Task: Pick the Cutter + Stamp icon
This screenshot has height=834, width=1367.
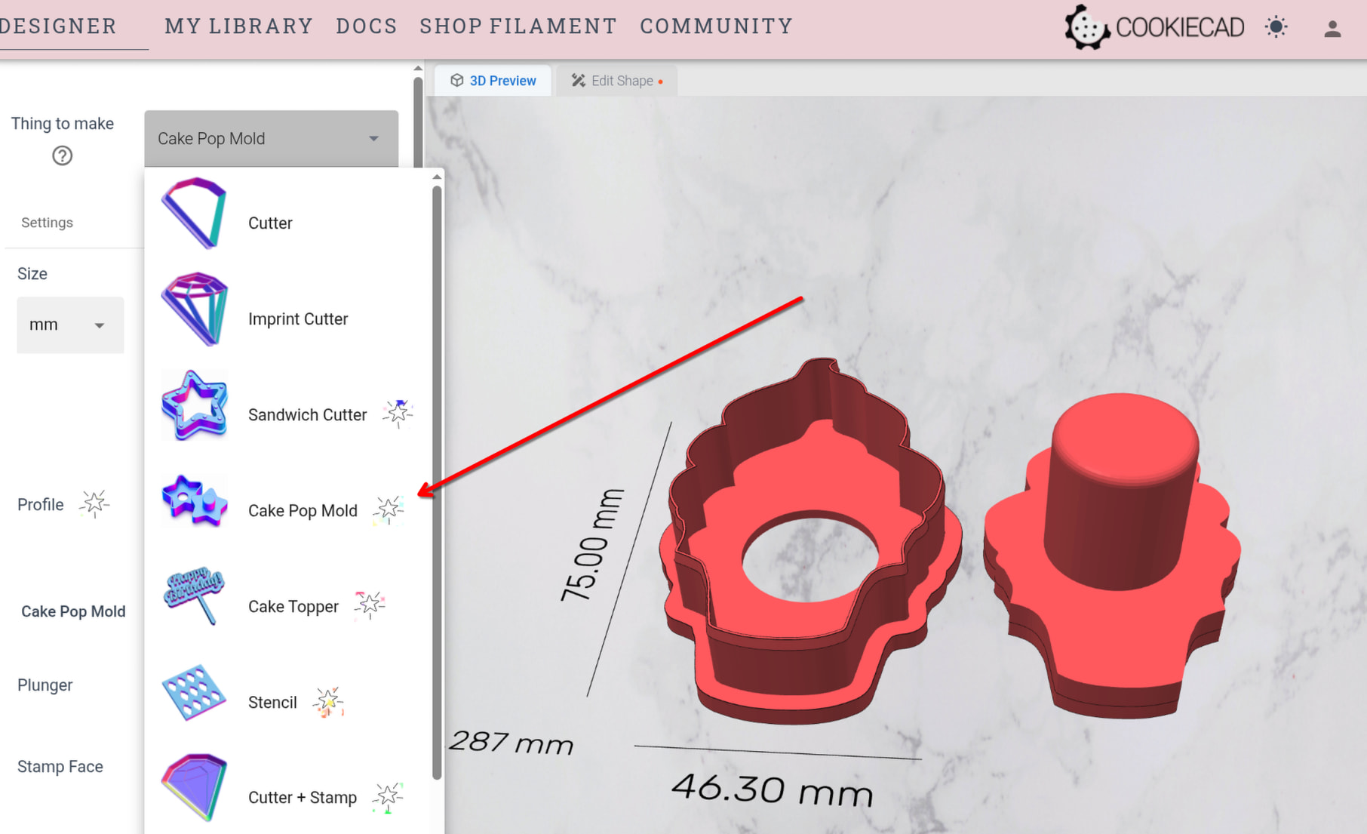Action: click(x=194, y=787)
